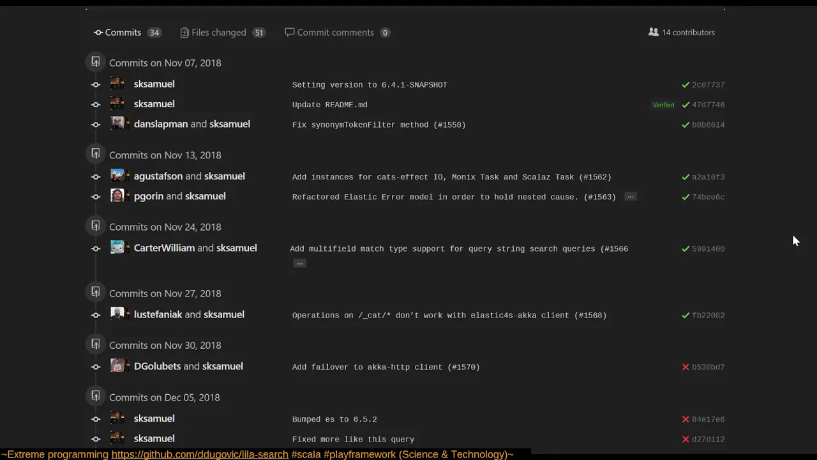
Task: Open pgorin author profile
Action: [149, 196]
